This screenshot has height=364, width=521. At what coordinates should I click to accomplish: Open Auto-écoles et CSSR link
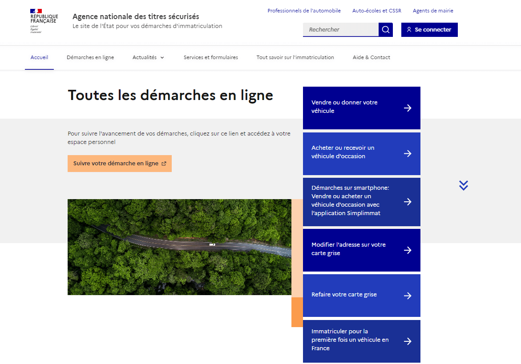[x=377, y=11]
